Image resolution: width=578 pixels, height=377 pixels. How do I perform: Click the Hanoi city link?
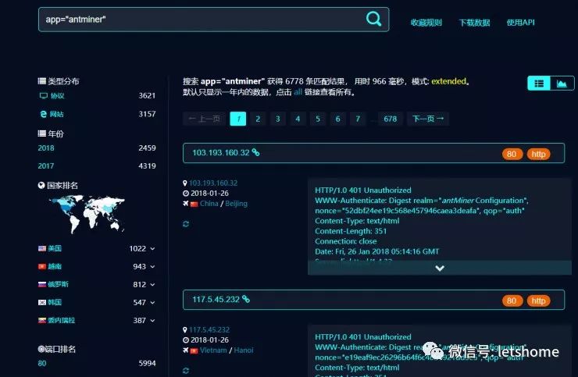pyautogui.click(x=243, y=350)
